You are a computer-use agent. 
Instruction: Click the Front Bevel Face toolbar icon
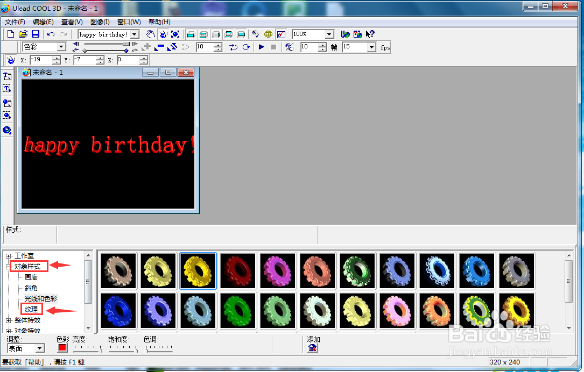(203, 34)
